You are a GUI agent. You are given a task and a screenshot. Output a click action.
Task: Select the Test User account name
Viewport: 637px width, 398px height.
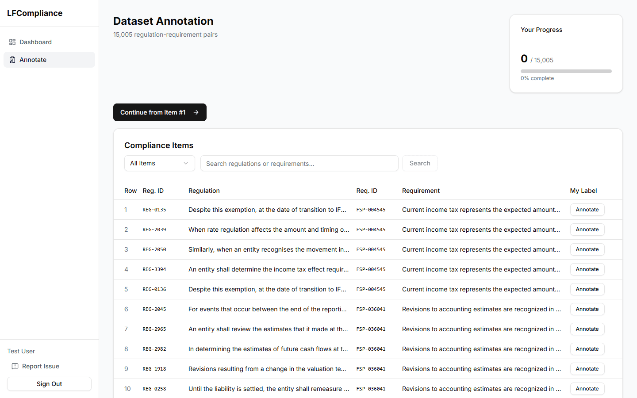tap(21, 351)
